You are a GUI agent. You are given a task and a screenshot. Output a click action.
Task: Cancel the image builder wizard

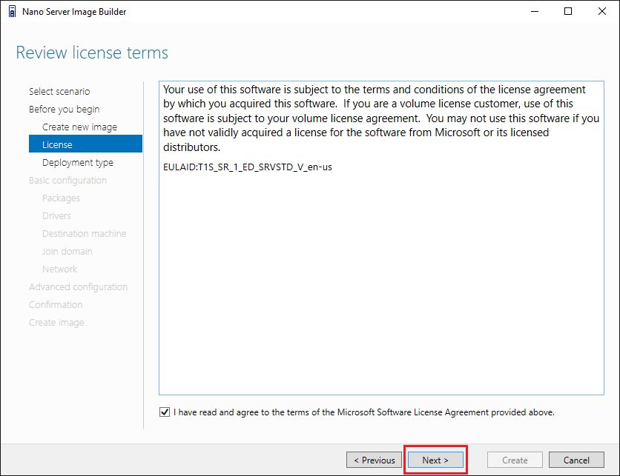coord(576,460)
